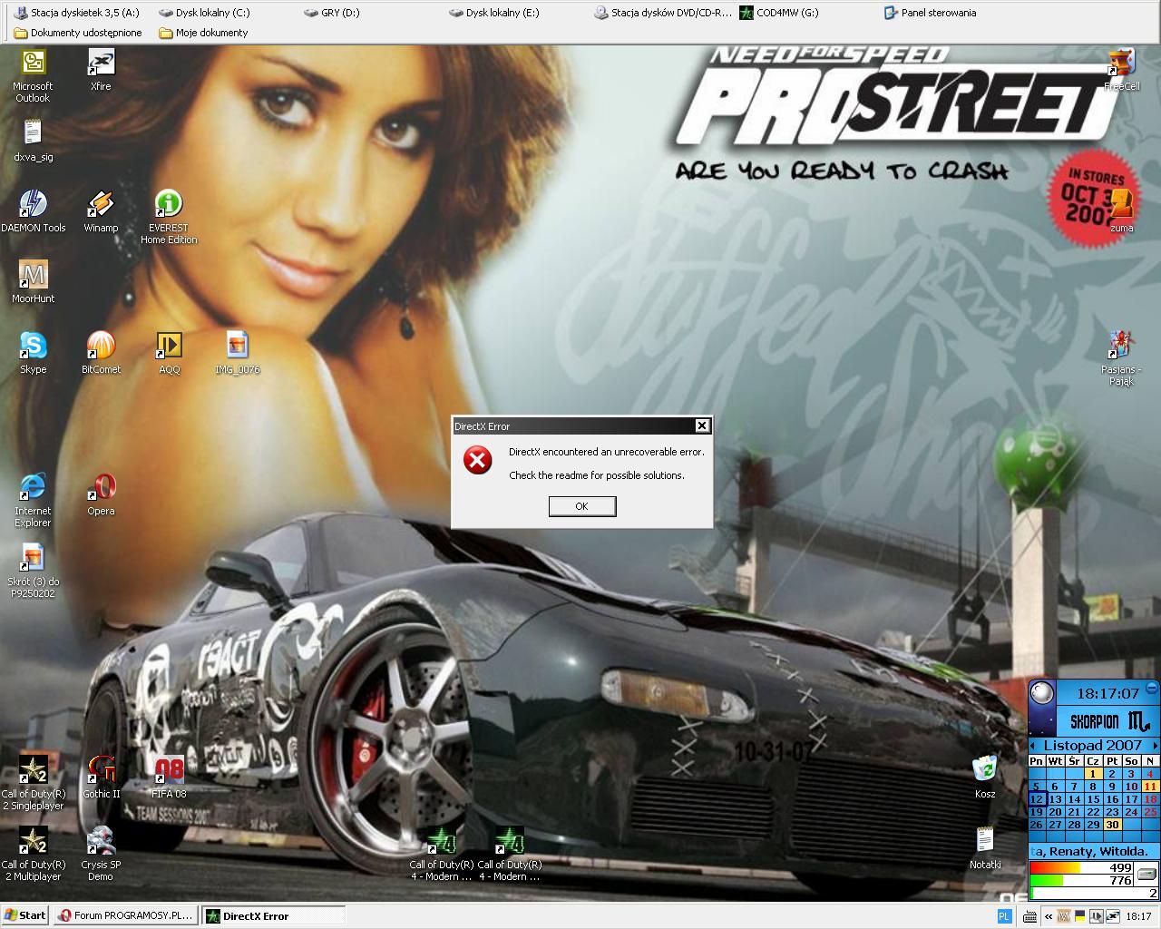
Task: Open the Start menu
Action: pos(24,915)
